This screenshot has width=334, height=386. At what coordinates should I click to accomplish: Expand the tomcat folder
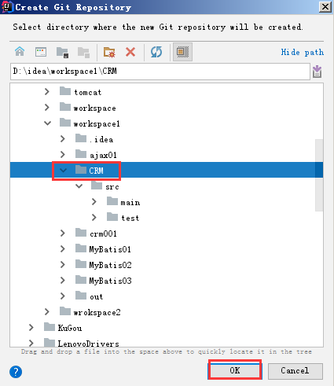tap(47, 92)
